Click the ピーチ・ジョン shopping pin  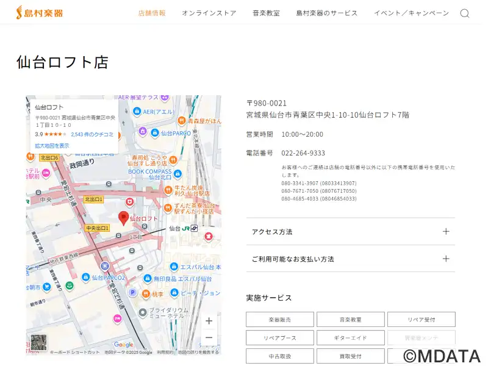point(174,293)
